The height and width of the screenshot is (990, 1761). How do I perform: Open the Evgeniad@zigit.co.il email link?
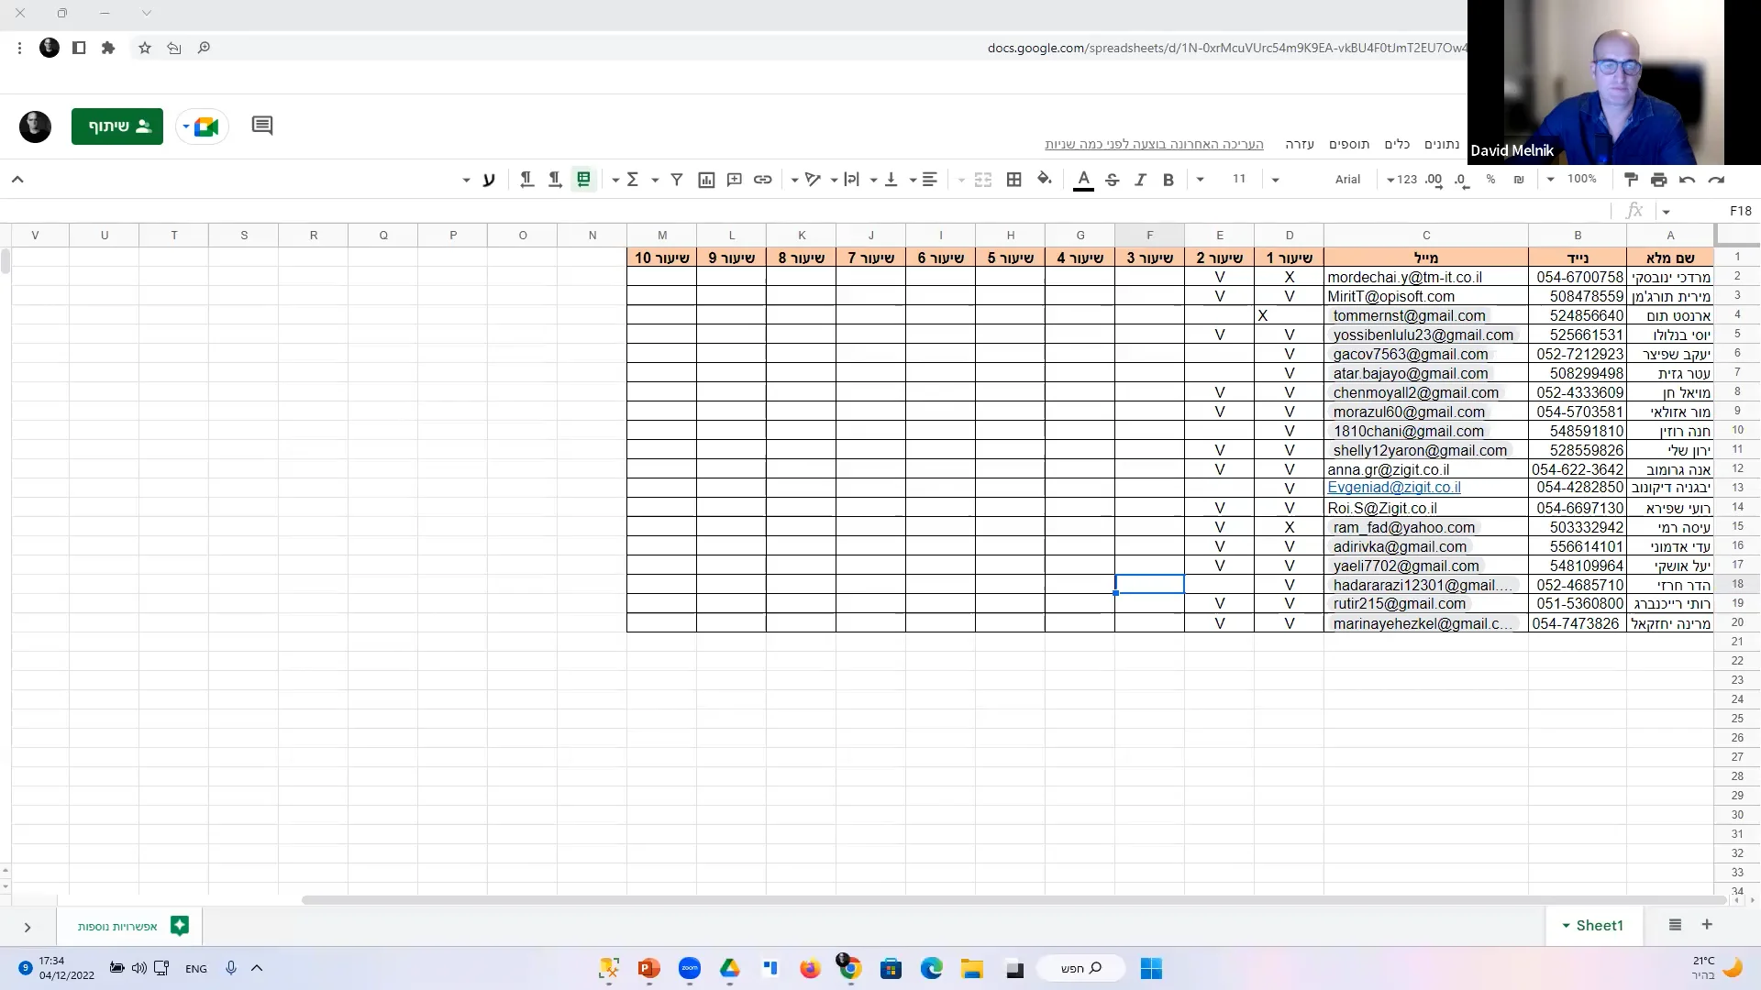[x=1393, y=487]
